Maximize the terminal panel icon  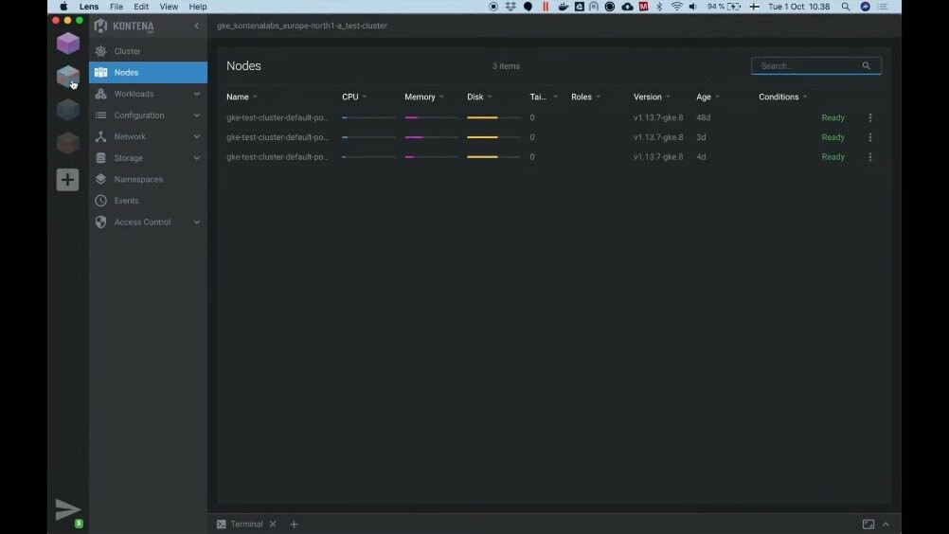(868, 524)
